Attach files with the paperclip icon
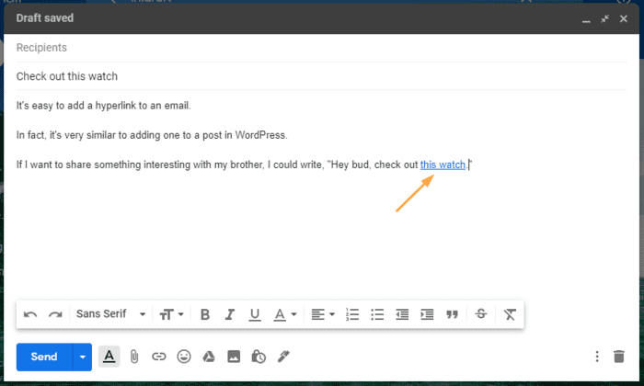644x386 pixels. 134,357
